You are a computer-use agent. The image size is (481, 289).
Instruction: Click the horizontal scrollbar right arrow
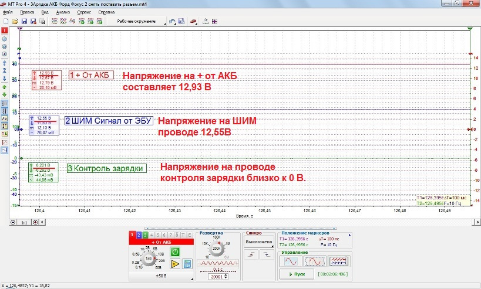pyautogui.click(x=477, y=222)
